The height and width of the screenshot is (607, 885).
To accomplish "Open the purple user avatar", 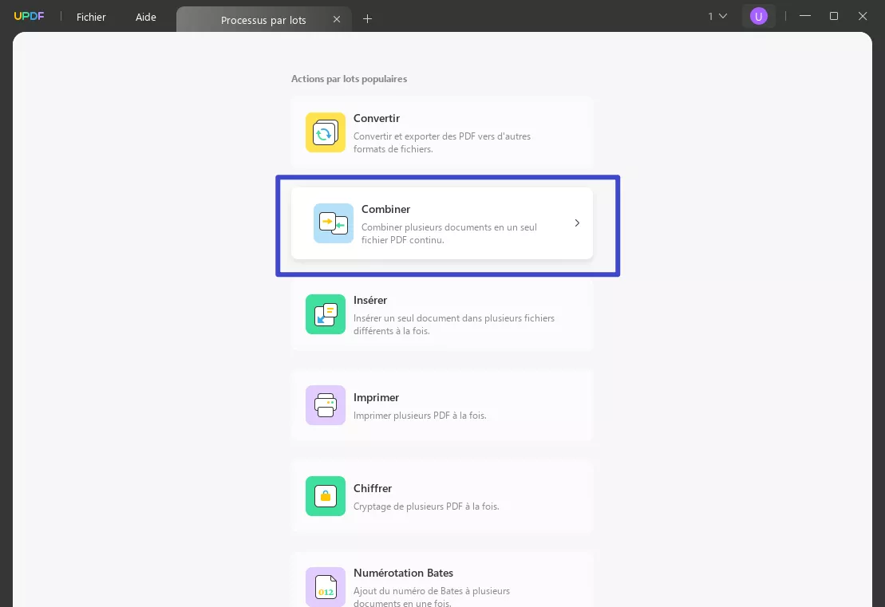I will 758,17.
